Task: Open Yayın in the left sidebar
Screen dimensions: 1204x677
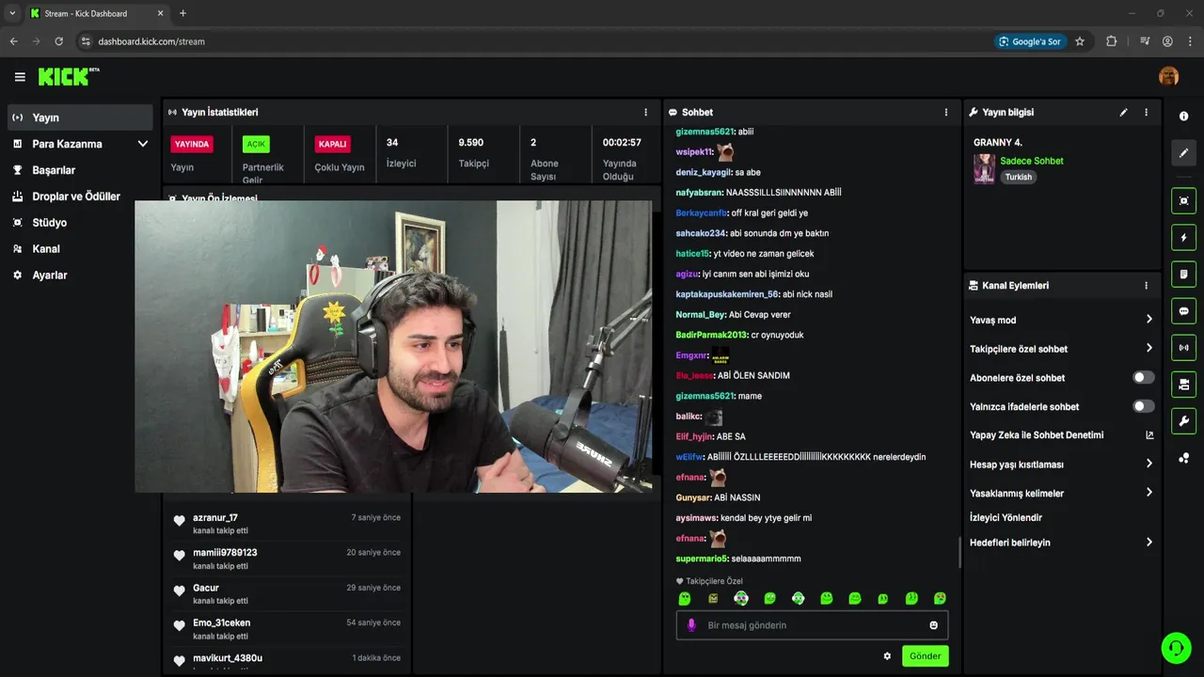Action: pyautogui.click(x=79, y=118)
